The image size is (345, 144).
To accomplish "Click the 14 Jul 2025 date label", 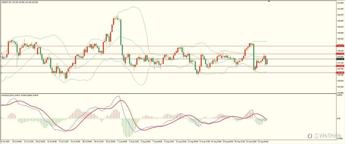I will point(5,141).
